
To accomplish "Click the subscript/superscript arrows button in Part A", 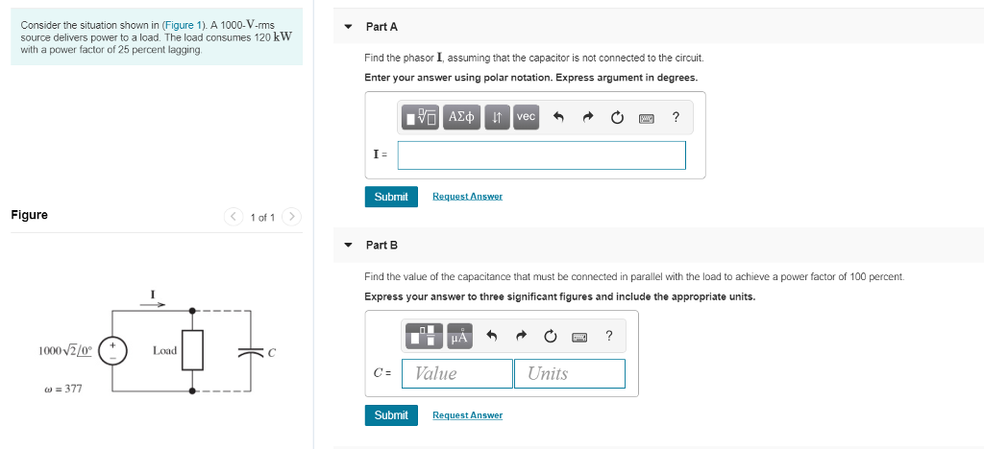I will coord(497,117).
